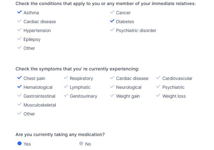
Task: Check the Cancer condition option
Action: coord(112,13)
